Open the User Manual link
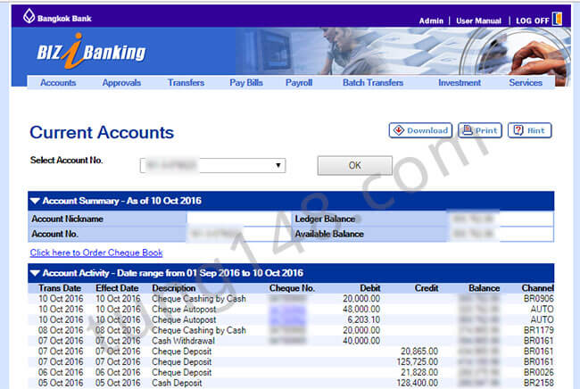The height and width of the screenshot is (389, 580). 480,20
